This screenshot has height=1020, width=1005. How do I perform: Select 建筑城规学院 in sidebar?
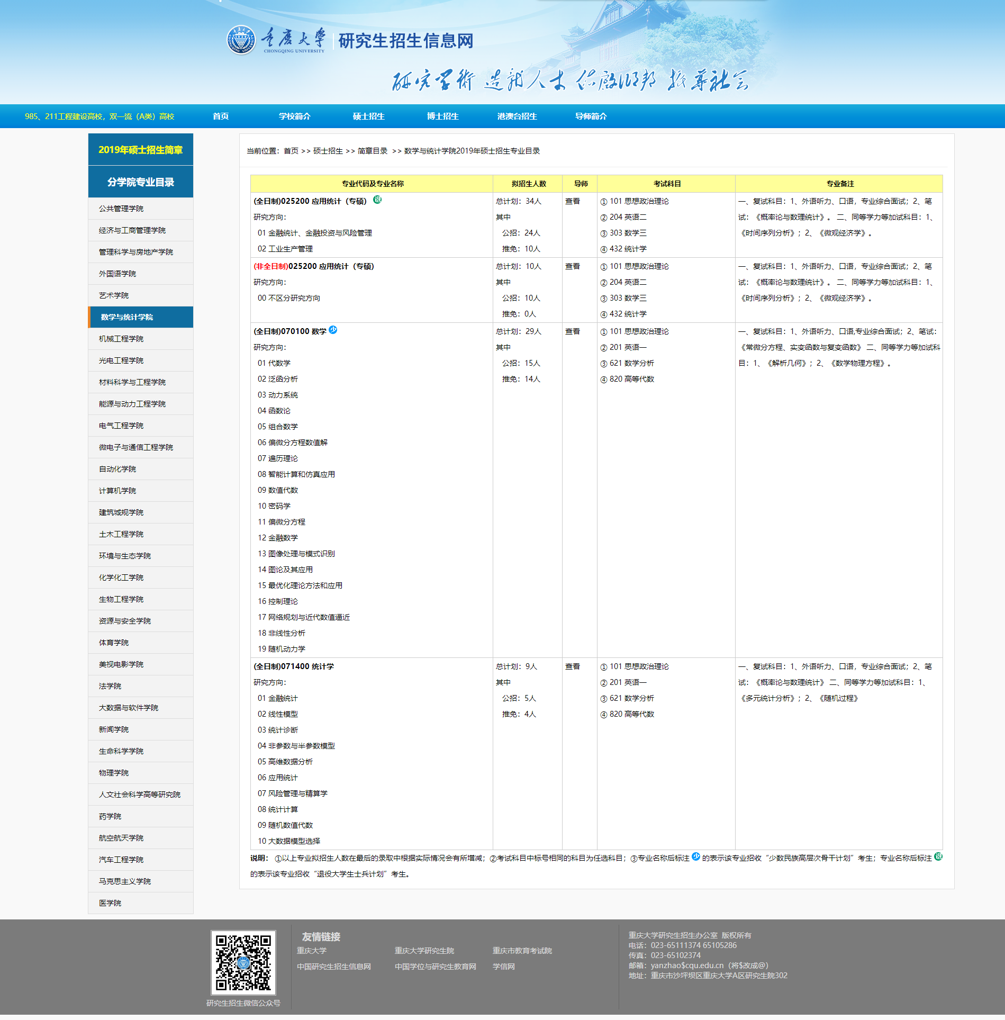141,512
